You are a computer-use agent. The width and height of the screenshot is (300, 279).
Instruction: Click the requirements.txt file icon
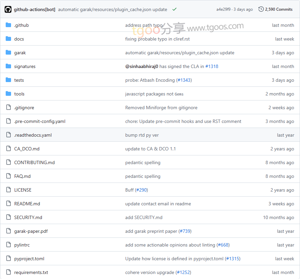[8, 272]
